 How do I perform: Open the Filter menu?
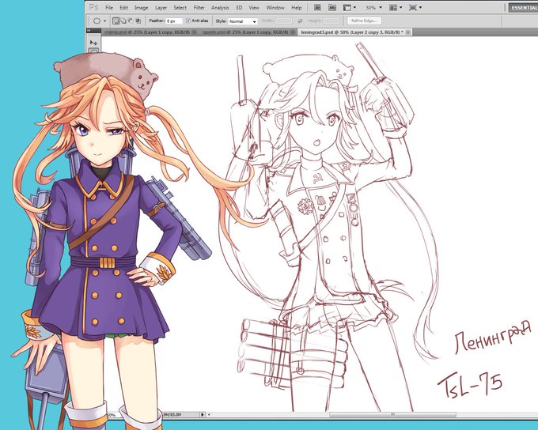(x=199, y=8)
